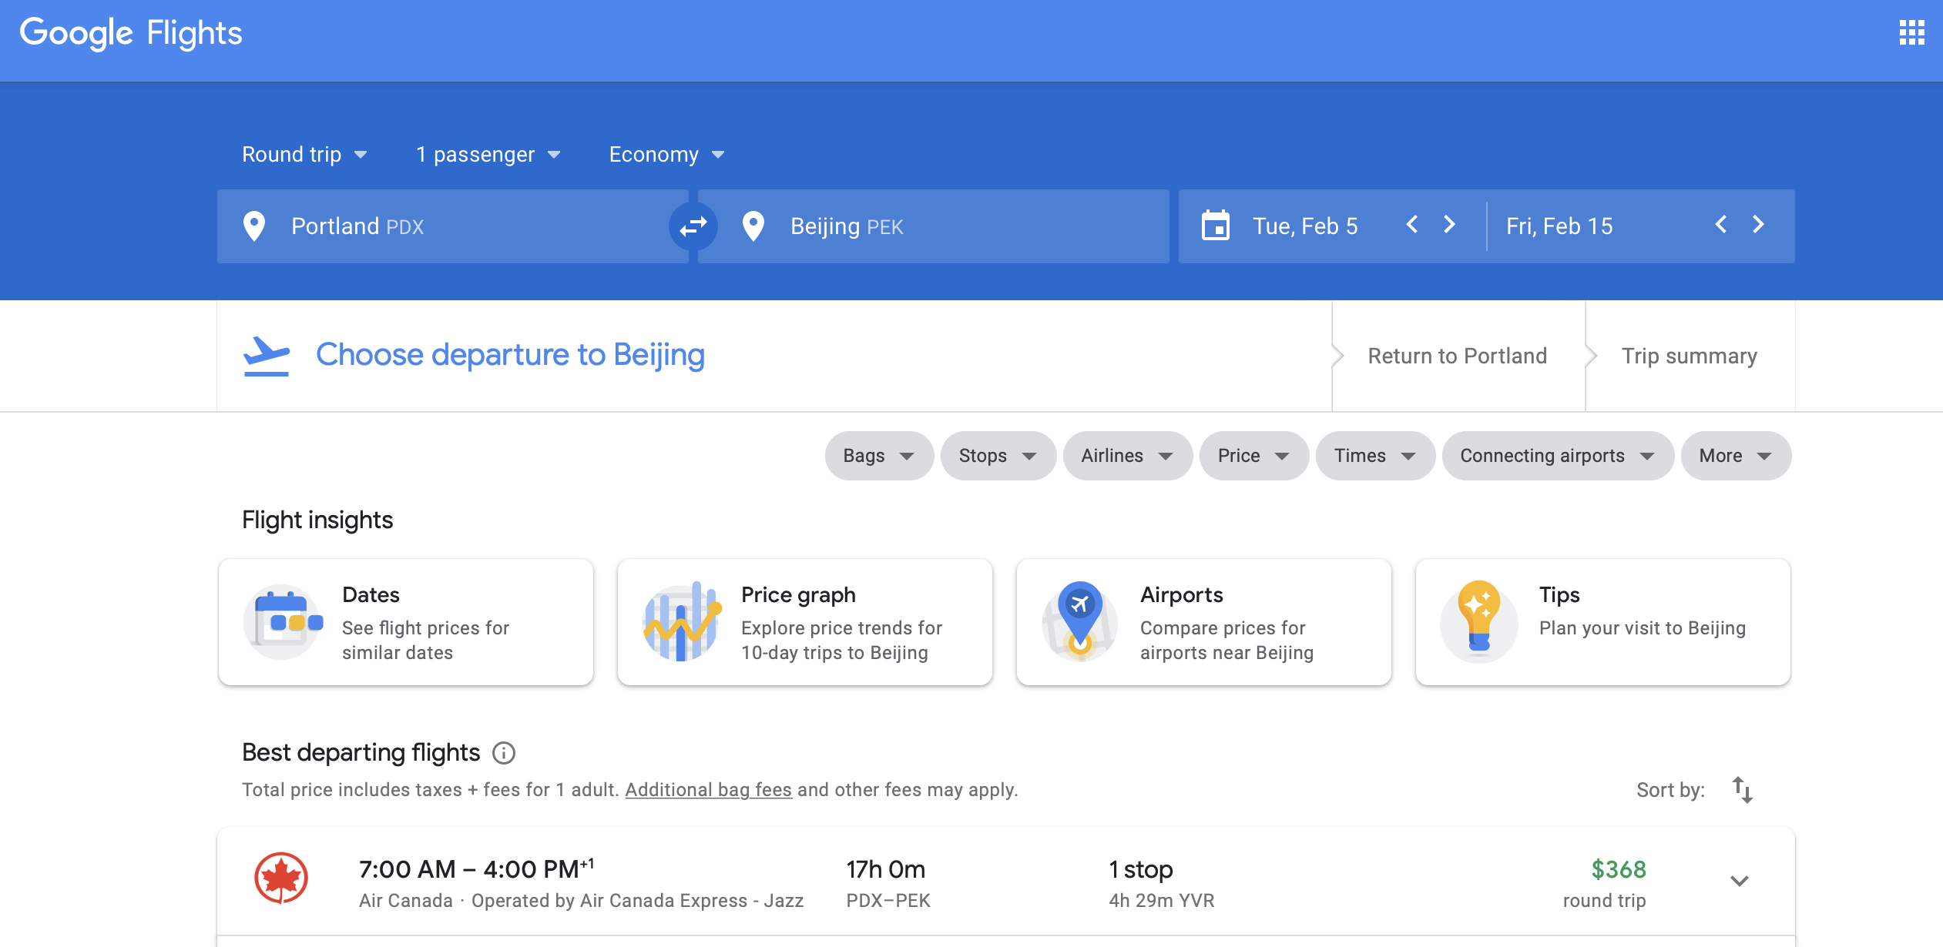Select Return to Portland step
The image size is (1943, 947).
point(1458,356)
